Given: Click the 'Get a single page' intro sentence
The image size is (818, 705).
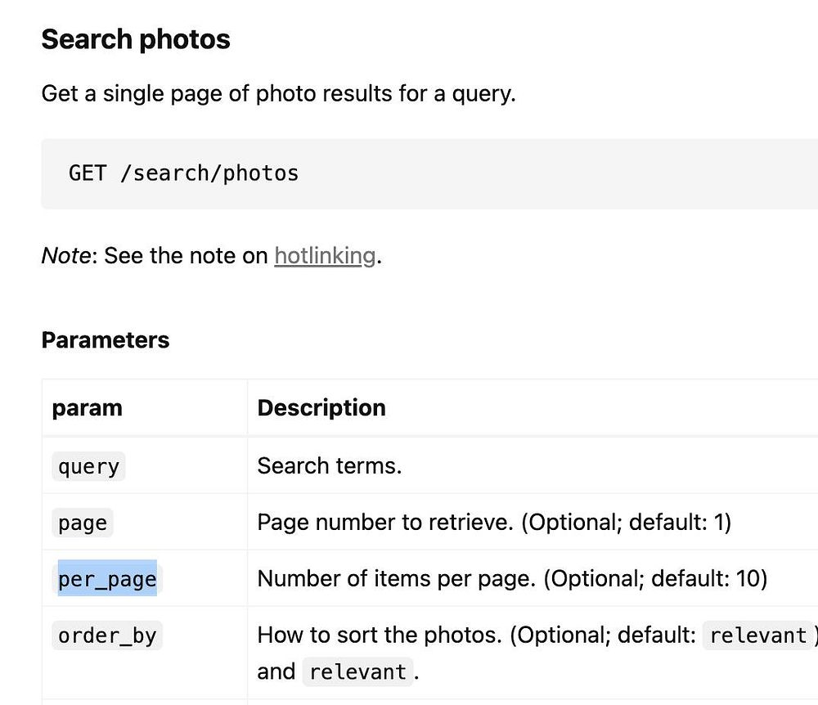Looking at the screenshot, I should [278, 93].
